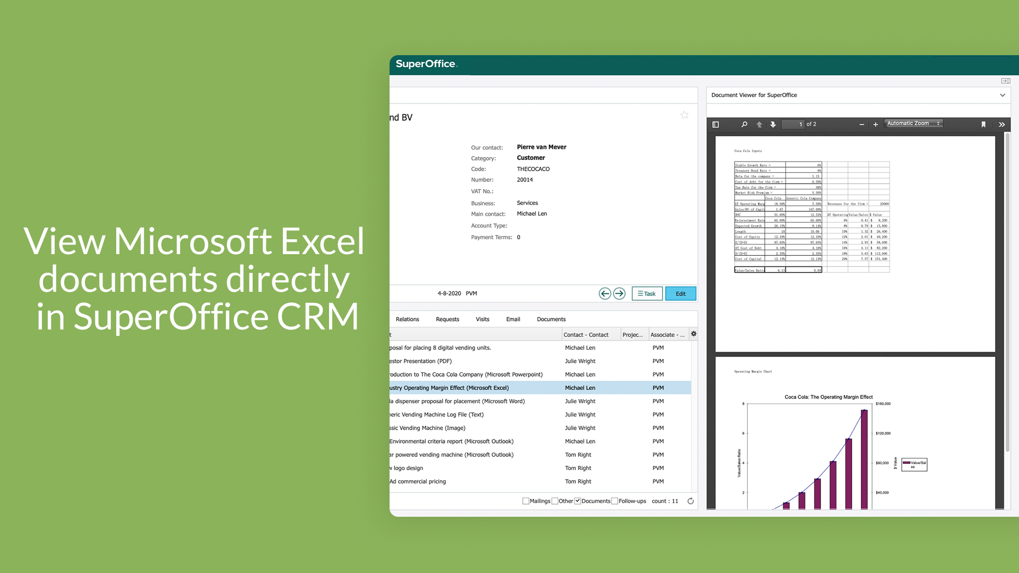Open more tools double-chevron in viewer

point(1001,124)
